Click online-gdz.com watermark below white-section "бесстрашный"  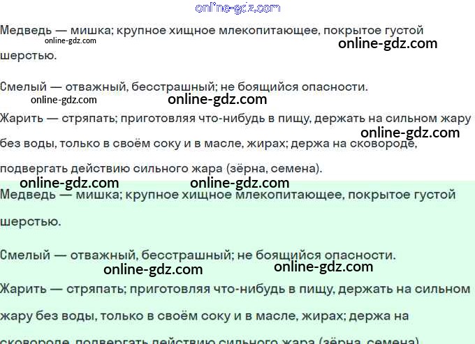pos(217,99)
